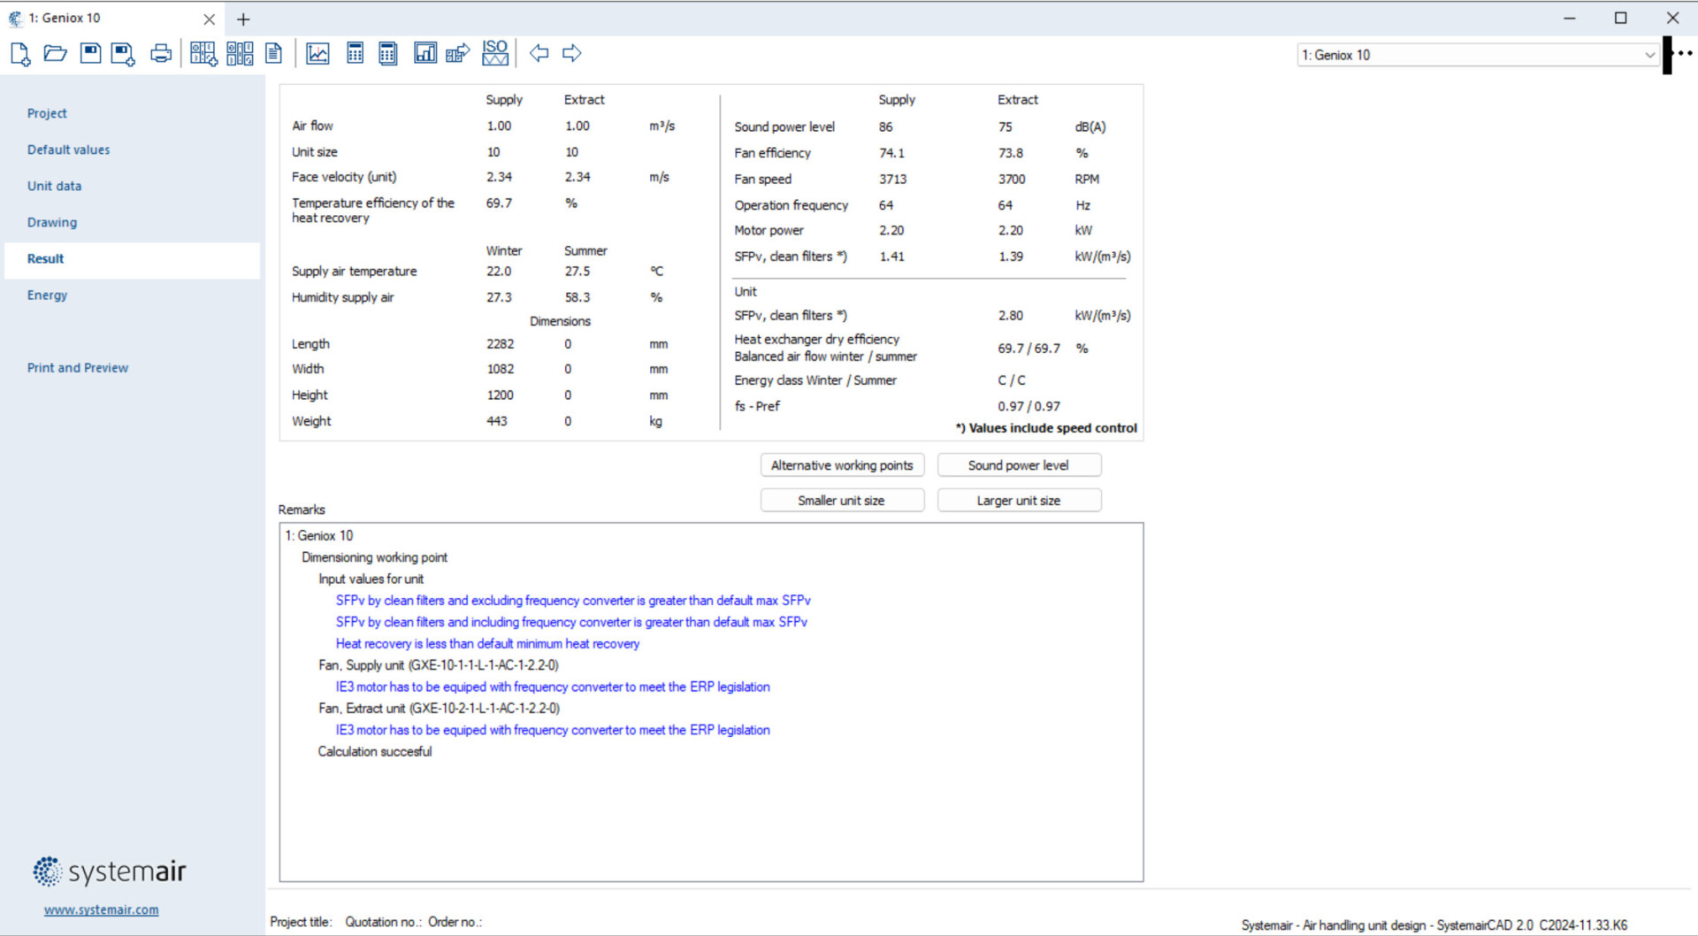Image resolution: width=1698 pixels, height=936 pixels.
Task: Add a new tab with plus
Action: click(243, 19)
